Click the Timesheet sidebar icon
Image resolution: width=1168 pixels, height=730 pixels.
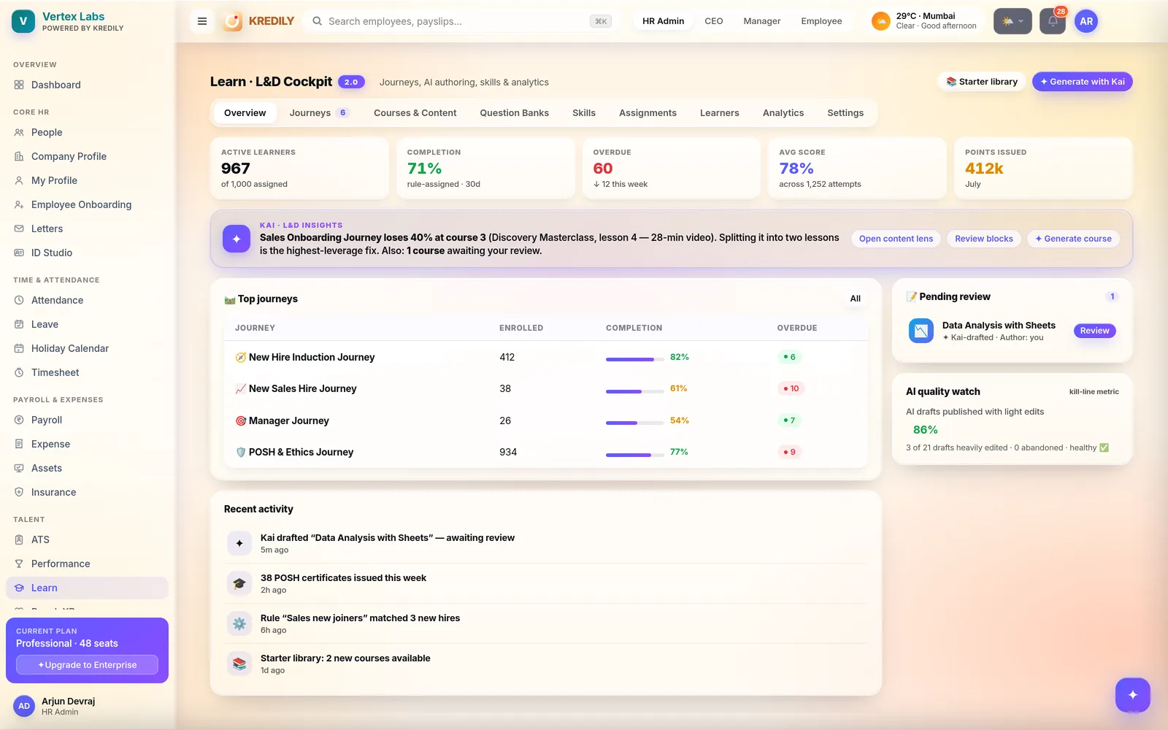19,372
